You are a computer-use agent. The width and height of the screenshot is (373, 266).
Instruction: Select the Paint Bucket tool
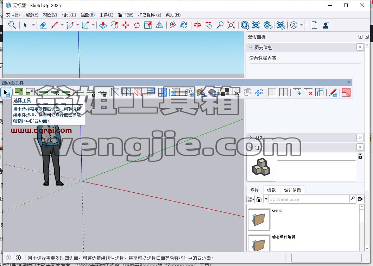click(x=184, y=25)
